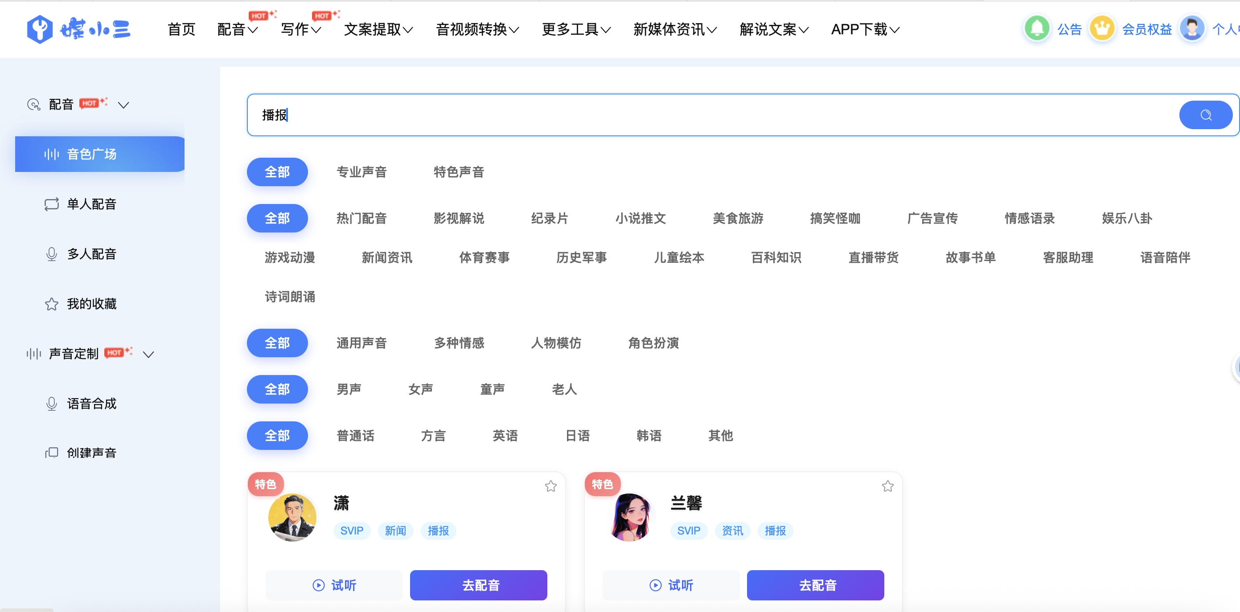1240x612 pixels.
Task: Open 多人配音 sidebar item
Action: pos(91,253)
